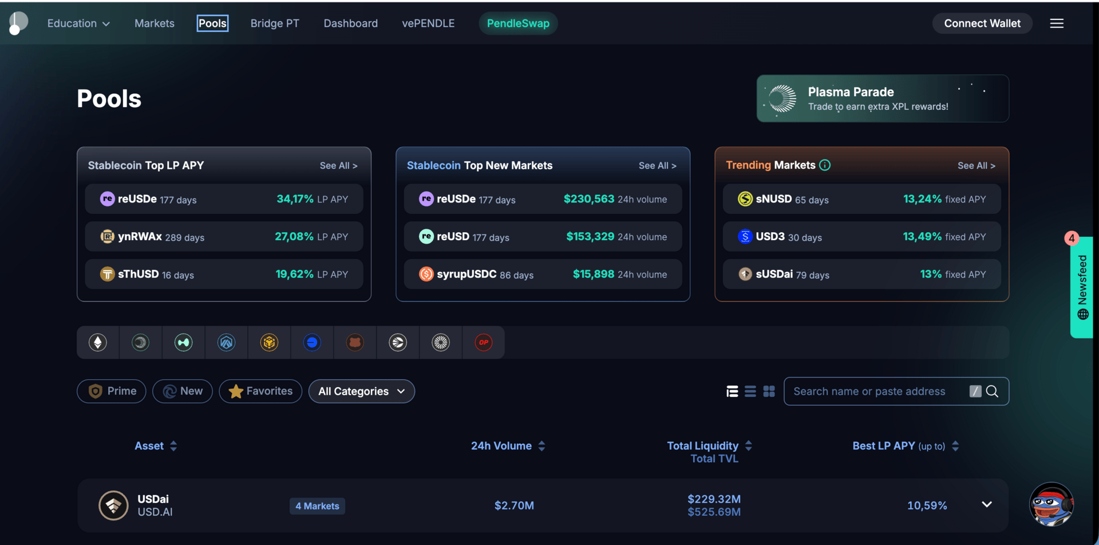Viewport: 1099px width, 545px height.
Task: Go to the Markets page
Action: pyautogui.click(x=155, y=23)
